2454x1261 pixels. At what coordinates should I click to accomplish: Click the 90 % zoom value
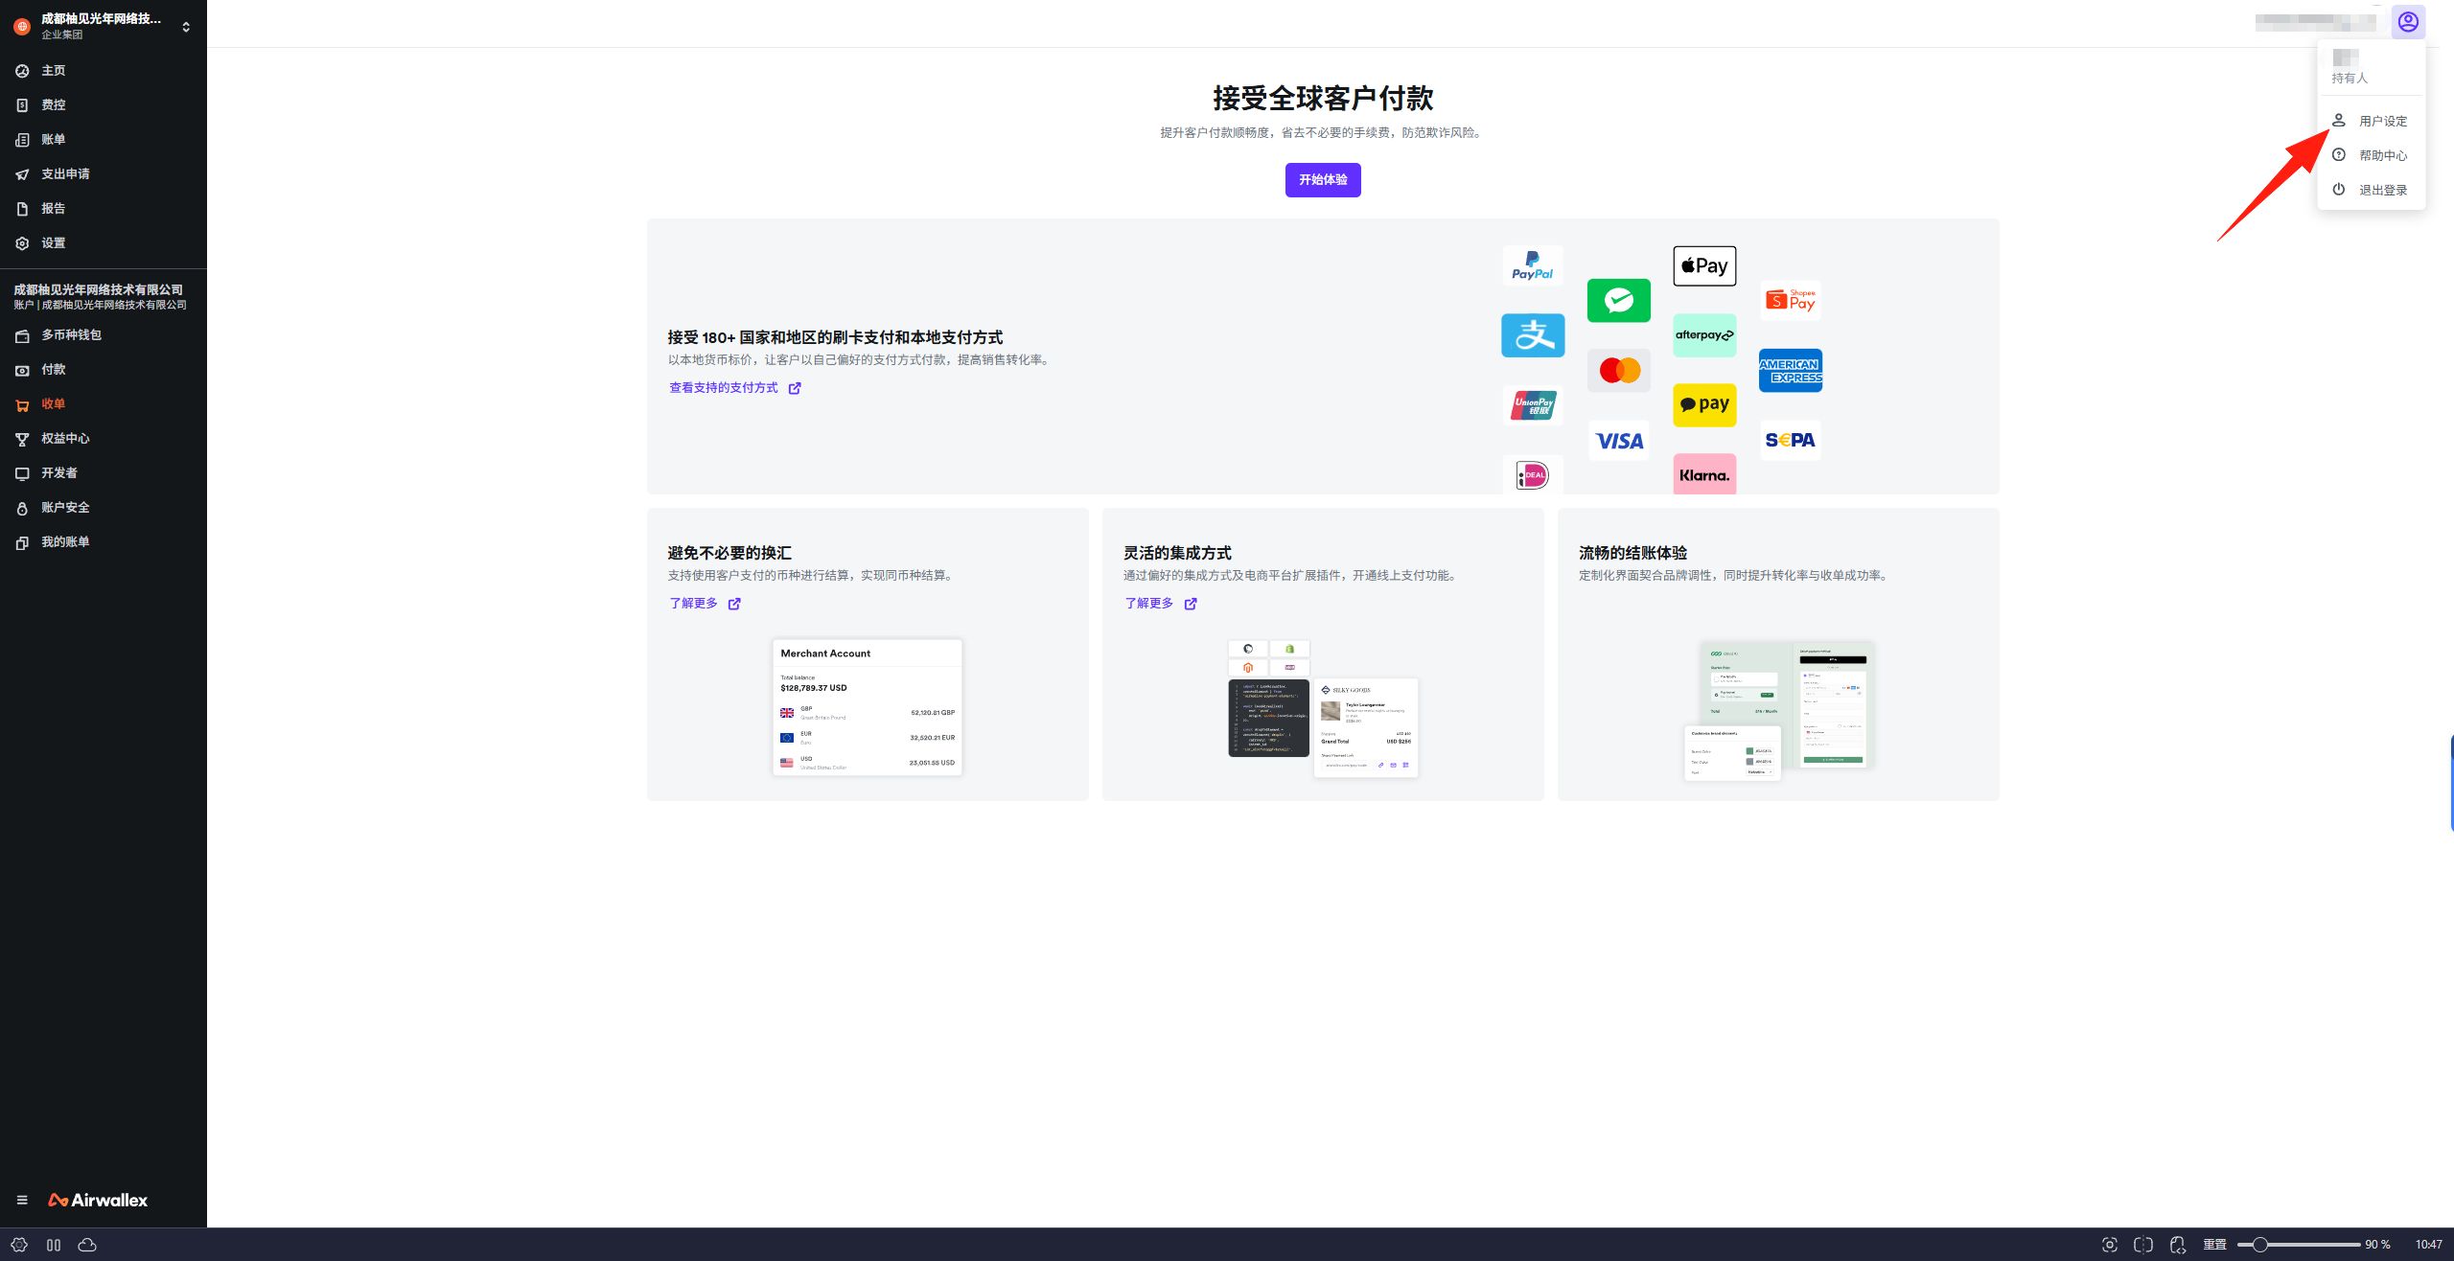[2377, 1245]
